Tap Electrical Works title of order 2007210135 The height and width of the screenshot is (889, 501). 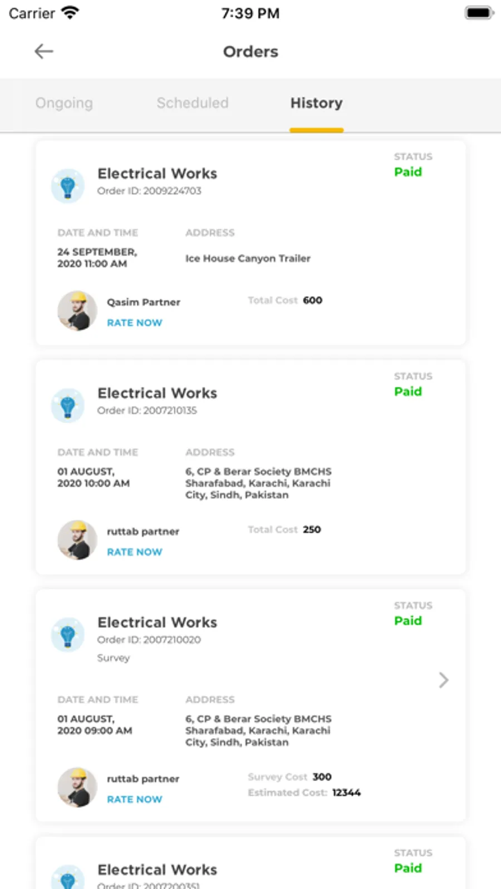coord(158,393)
